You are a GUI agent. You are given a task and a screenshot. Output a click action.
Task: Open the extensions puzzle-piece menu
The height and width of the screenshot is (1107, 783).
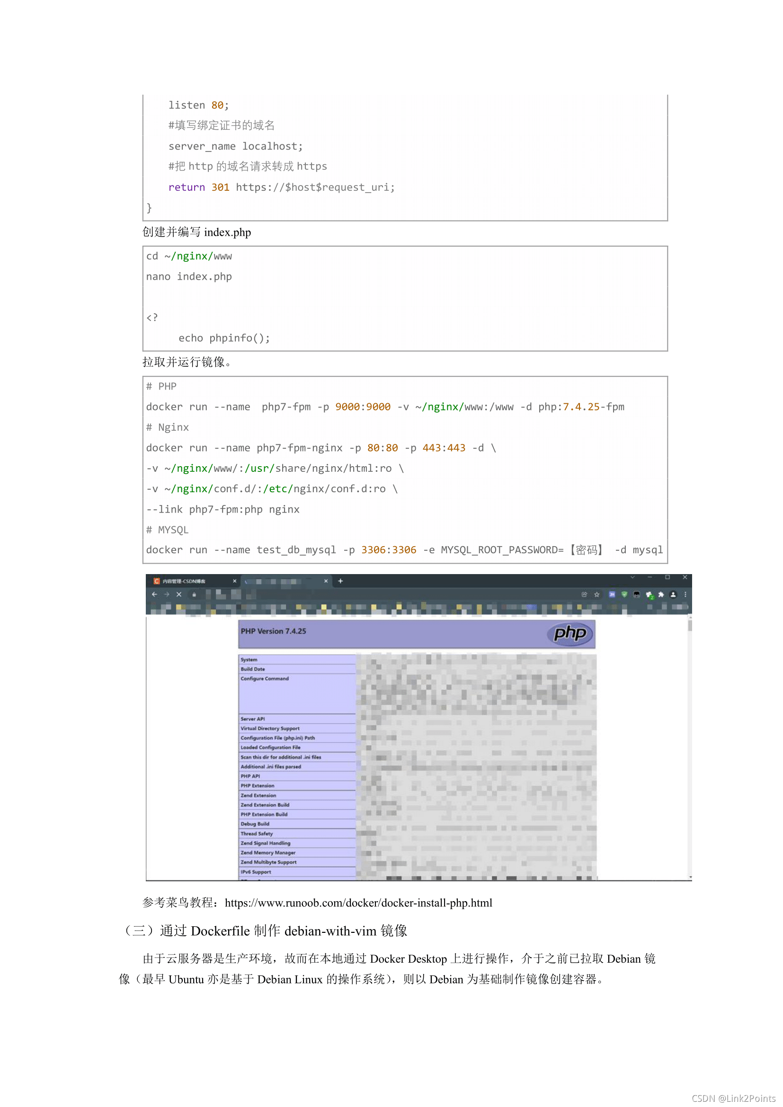pyautogui.click(x=661, y=594)
